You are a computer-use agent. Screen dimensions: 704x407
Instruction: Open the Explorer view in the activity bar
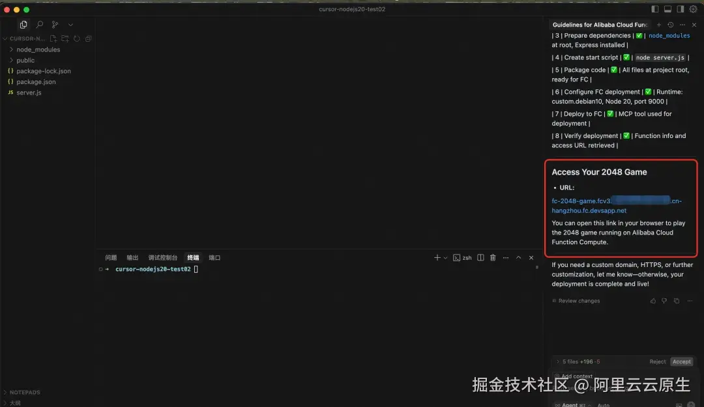point(23,24)
